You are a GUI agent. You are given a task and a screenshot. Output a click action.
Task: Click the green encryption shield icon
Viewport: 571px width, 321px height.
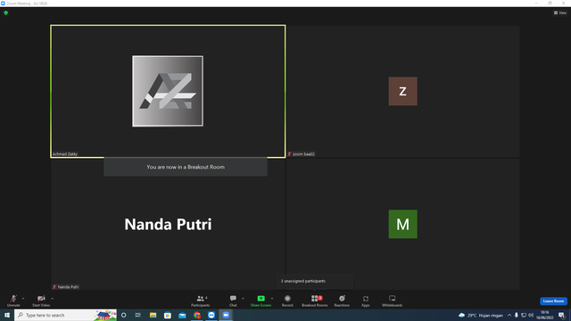pyautogui.click(x=6, y=12)
